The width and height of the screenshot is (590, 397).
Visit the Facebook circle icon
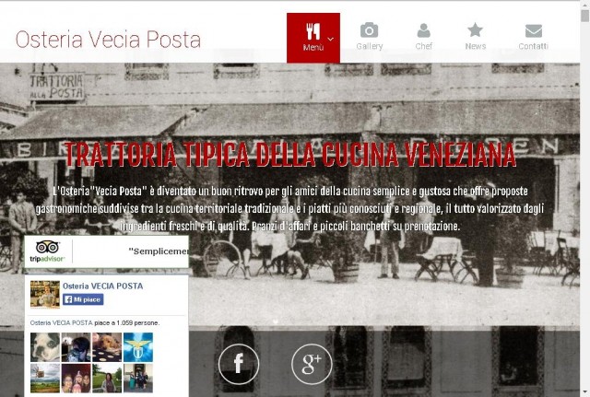click(x=239, y=364)
